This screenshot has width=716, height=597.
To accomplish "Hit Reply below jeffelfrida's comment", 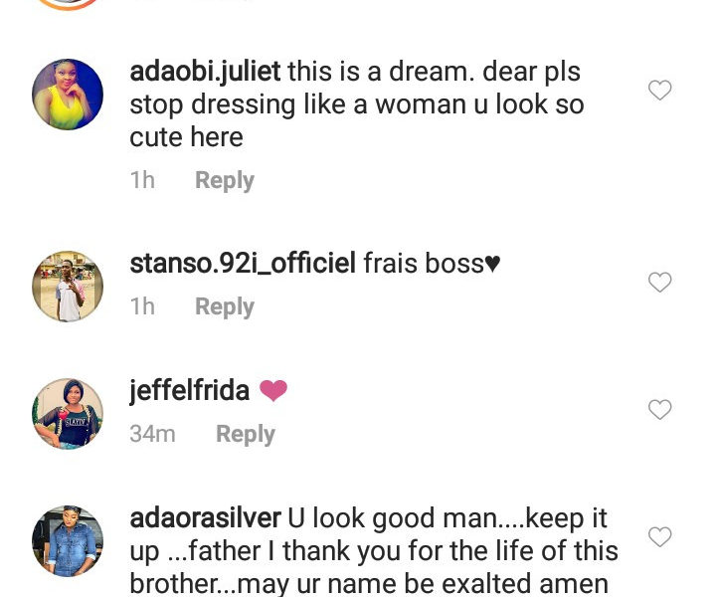I will point(245,434).
